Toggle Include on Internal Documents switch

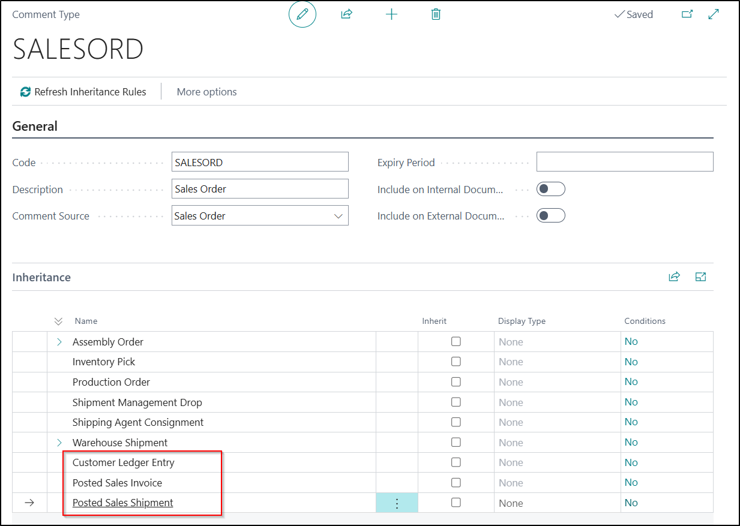coord(550,190)
